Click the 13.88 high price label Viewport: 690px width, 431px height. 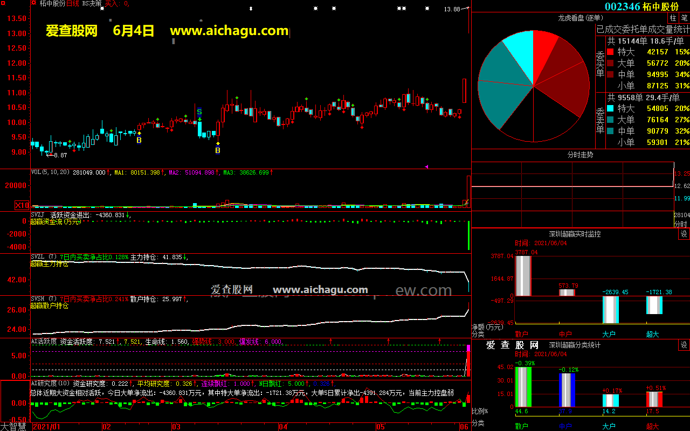[x=452, y=10]
